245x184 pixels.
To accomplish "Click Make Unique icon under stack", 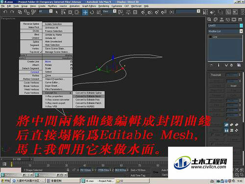I will 226,65.
